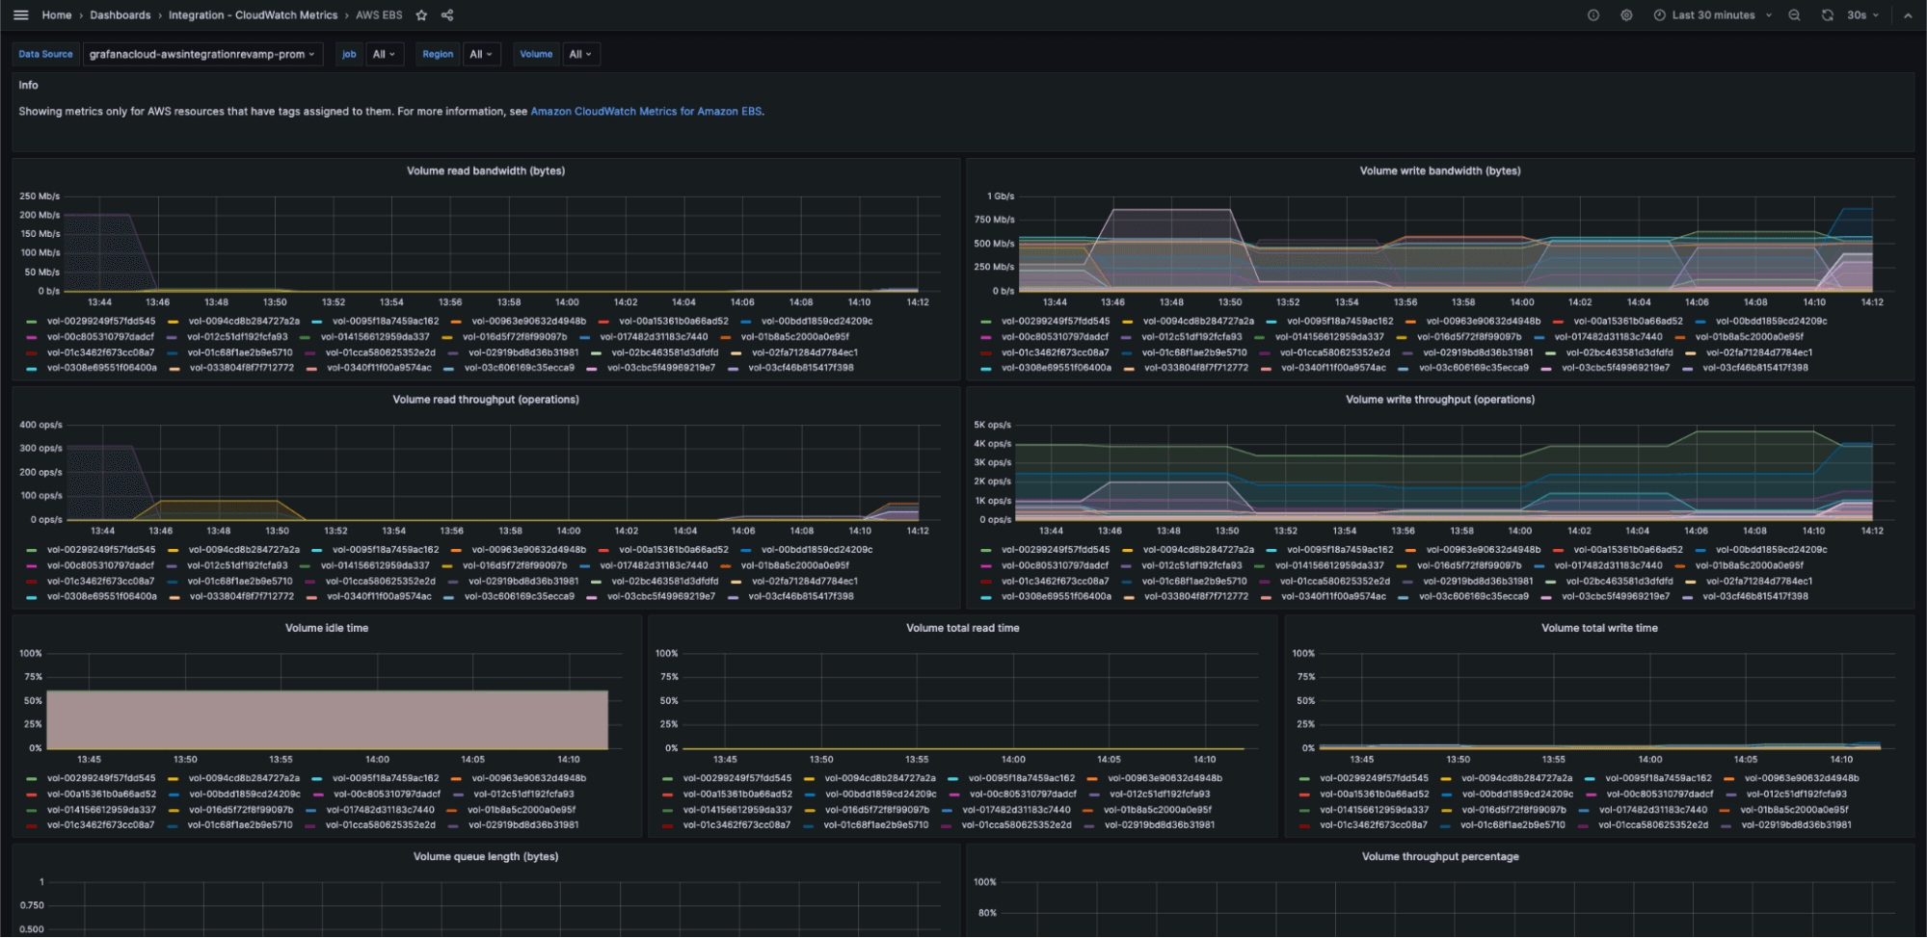1927x938 pixels.
Task: Go to Dashboards breadcrumb
Action: pyautogui.click(x=120, y=15)
